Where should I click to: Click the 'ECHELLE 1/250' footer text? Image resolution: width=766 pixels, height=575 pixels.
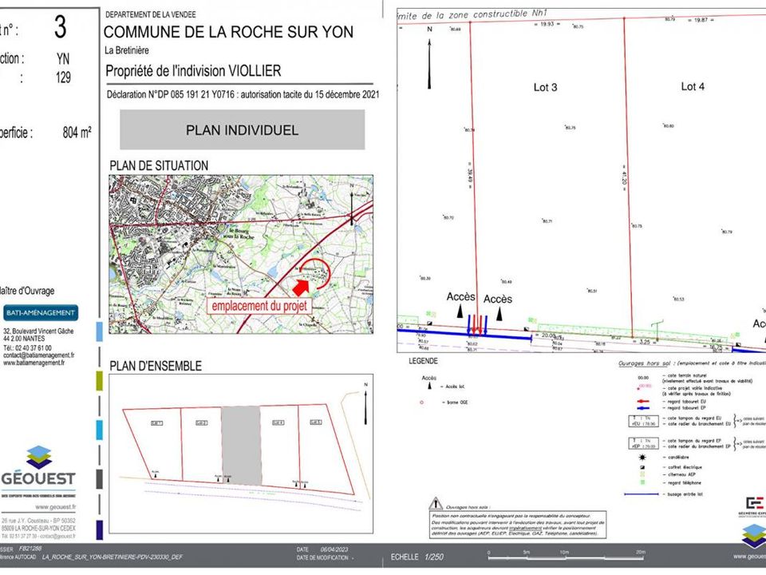click(417, 557)
